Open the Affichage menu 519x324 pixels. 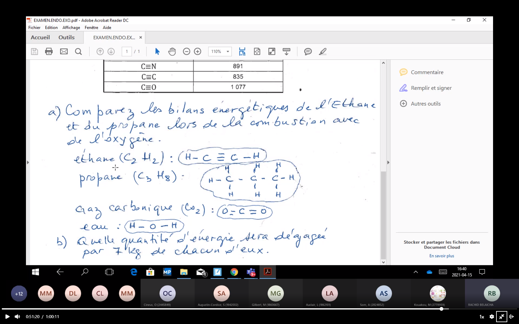pos(71,27)
